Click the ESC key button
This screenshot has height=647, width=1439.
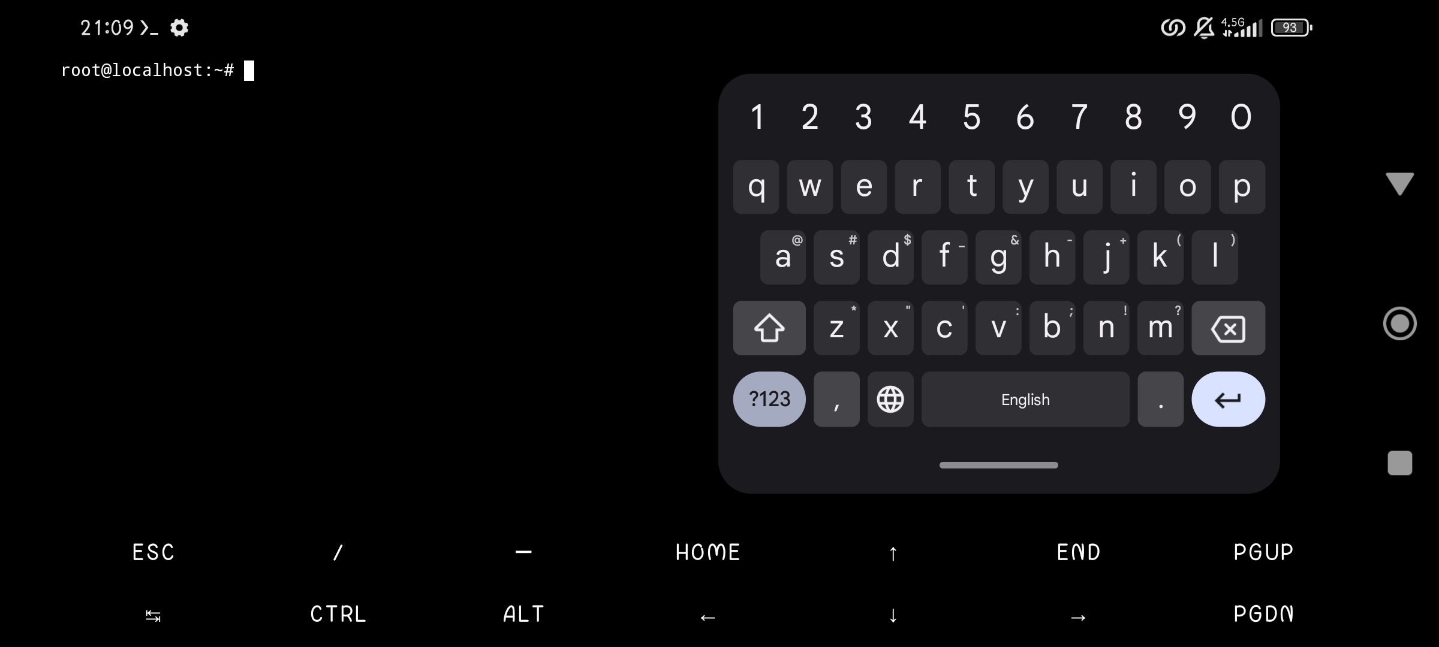[153, 551]
